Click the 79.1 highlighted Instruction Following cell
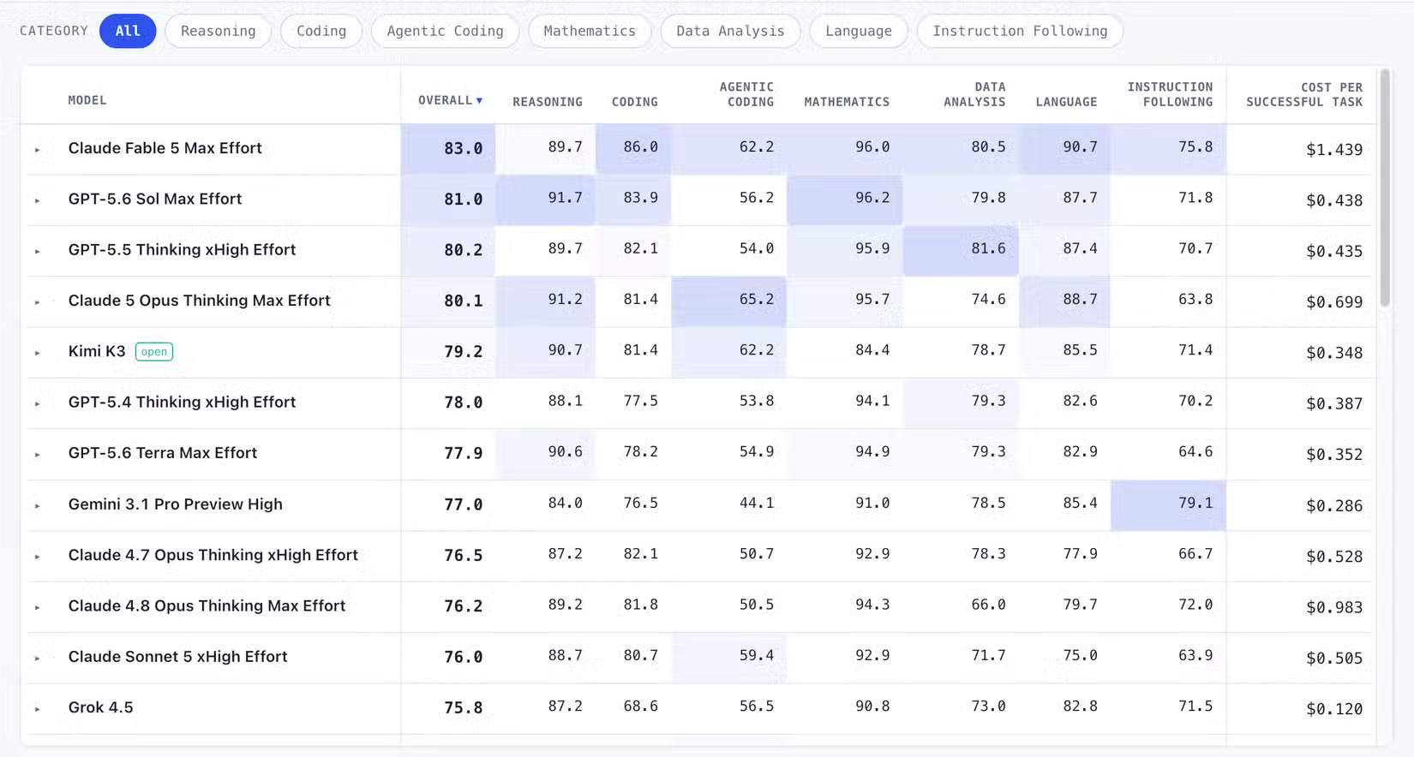 click(1168, 504)
